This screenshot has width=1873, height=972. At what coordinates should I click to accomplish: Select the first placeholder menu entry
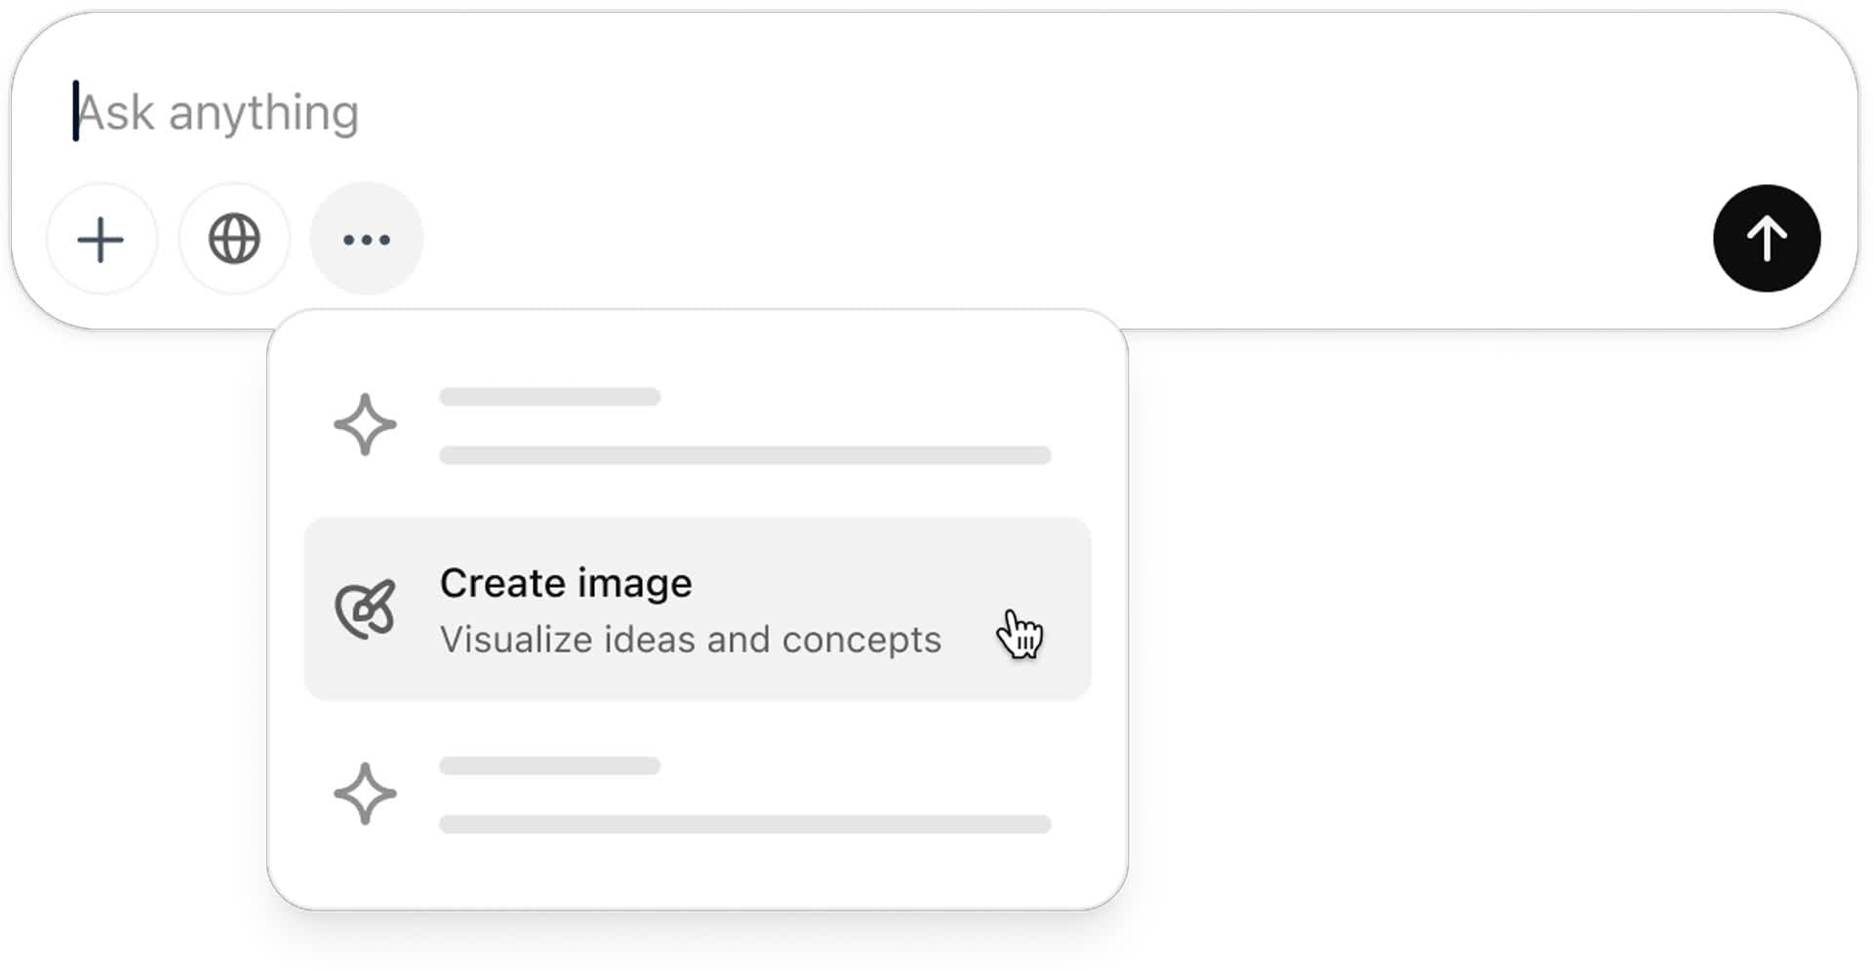pyautogui.click(x=697, y=425)
